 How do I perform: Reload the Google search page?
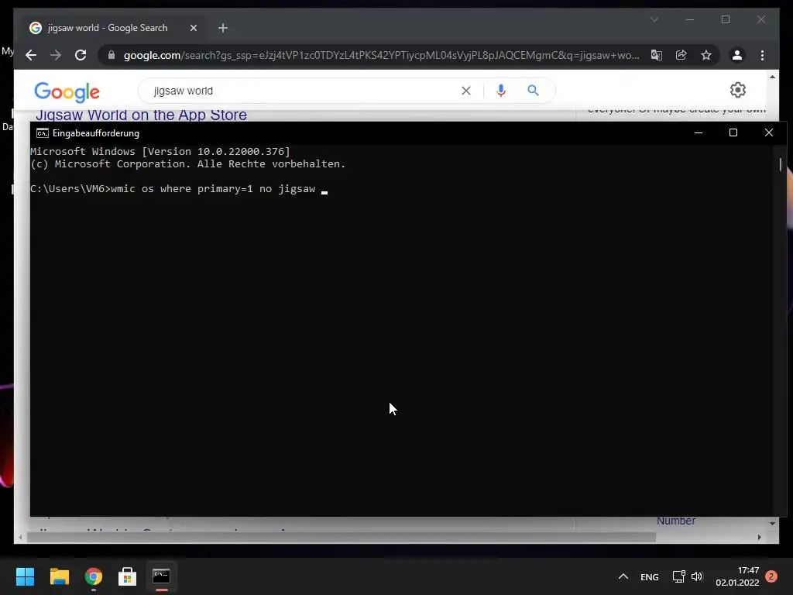pyautogui.click(x=81, y=55)
